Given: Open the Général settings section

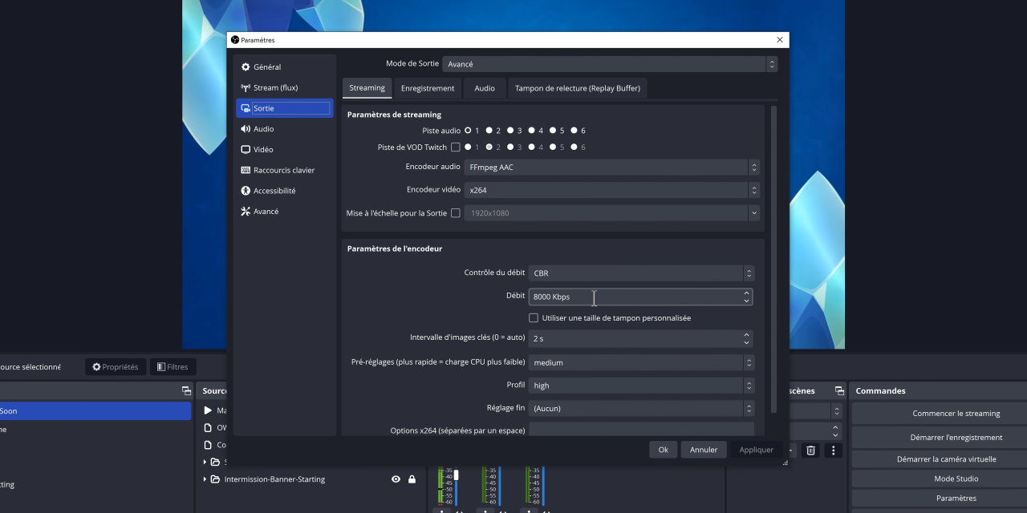Looking at the screenshot, I should click(266, 67).
